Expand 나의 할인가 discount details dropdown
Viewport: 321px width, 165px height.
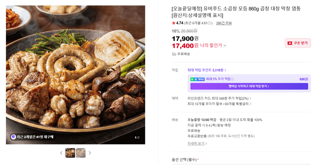225,46
